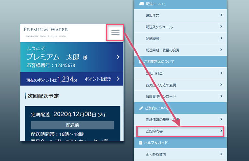Image resolution: width=249 pixels, height=161 pixels.
Task: Click the ご利用料金について section header
Action: tap(180, 61)
